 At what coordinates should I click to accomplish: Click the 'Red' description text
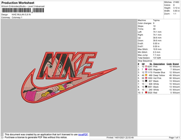[155, 93]
